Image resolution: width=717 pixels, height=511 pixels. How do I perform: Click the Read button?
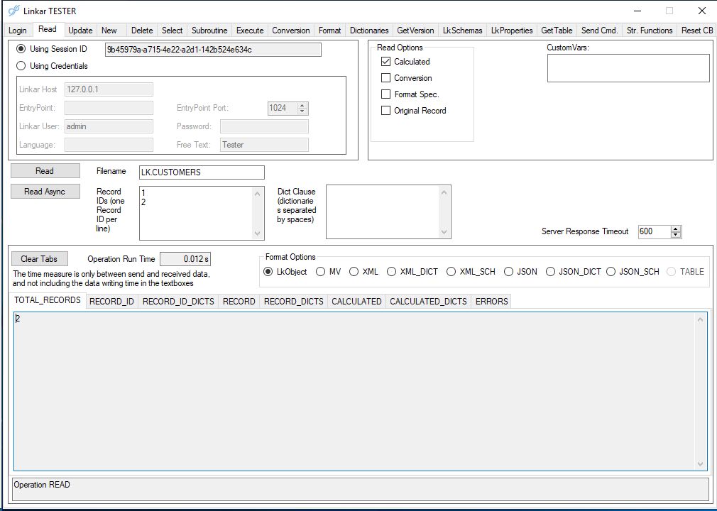coord(45,171)
